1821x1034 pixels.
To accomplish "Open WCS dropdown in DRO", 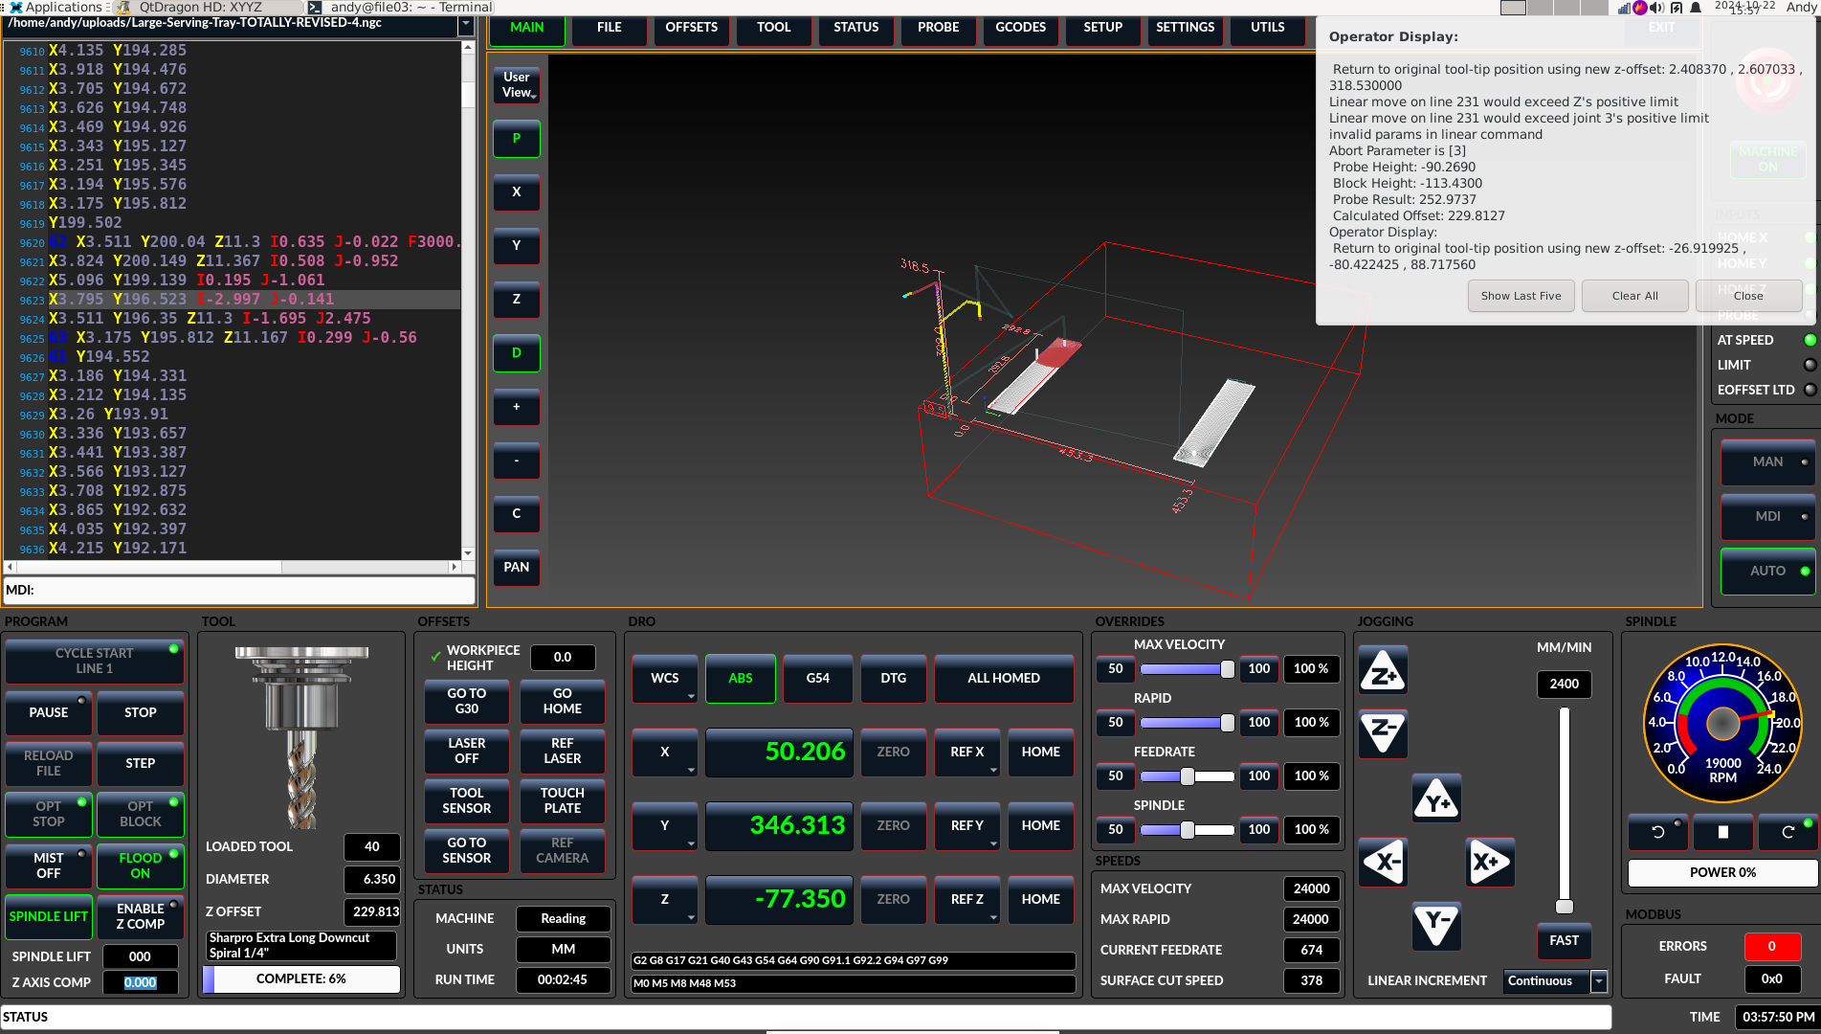I will pos(664,679).
